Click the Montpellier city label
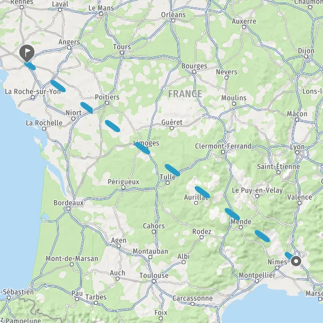Screen dimensions: 323x323 257,275
